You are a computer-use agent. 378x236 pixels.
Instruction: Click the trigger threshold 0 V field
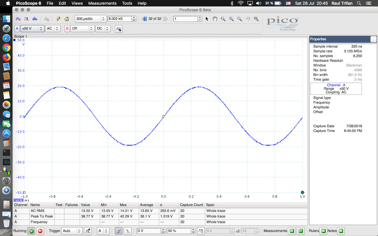149,231
